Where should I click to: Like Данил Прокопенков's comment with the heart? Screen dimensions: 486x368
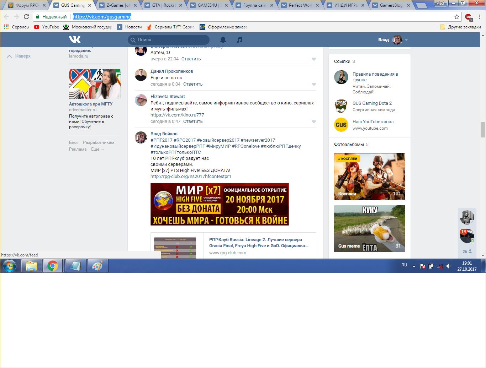(314, 84)
